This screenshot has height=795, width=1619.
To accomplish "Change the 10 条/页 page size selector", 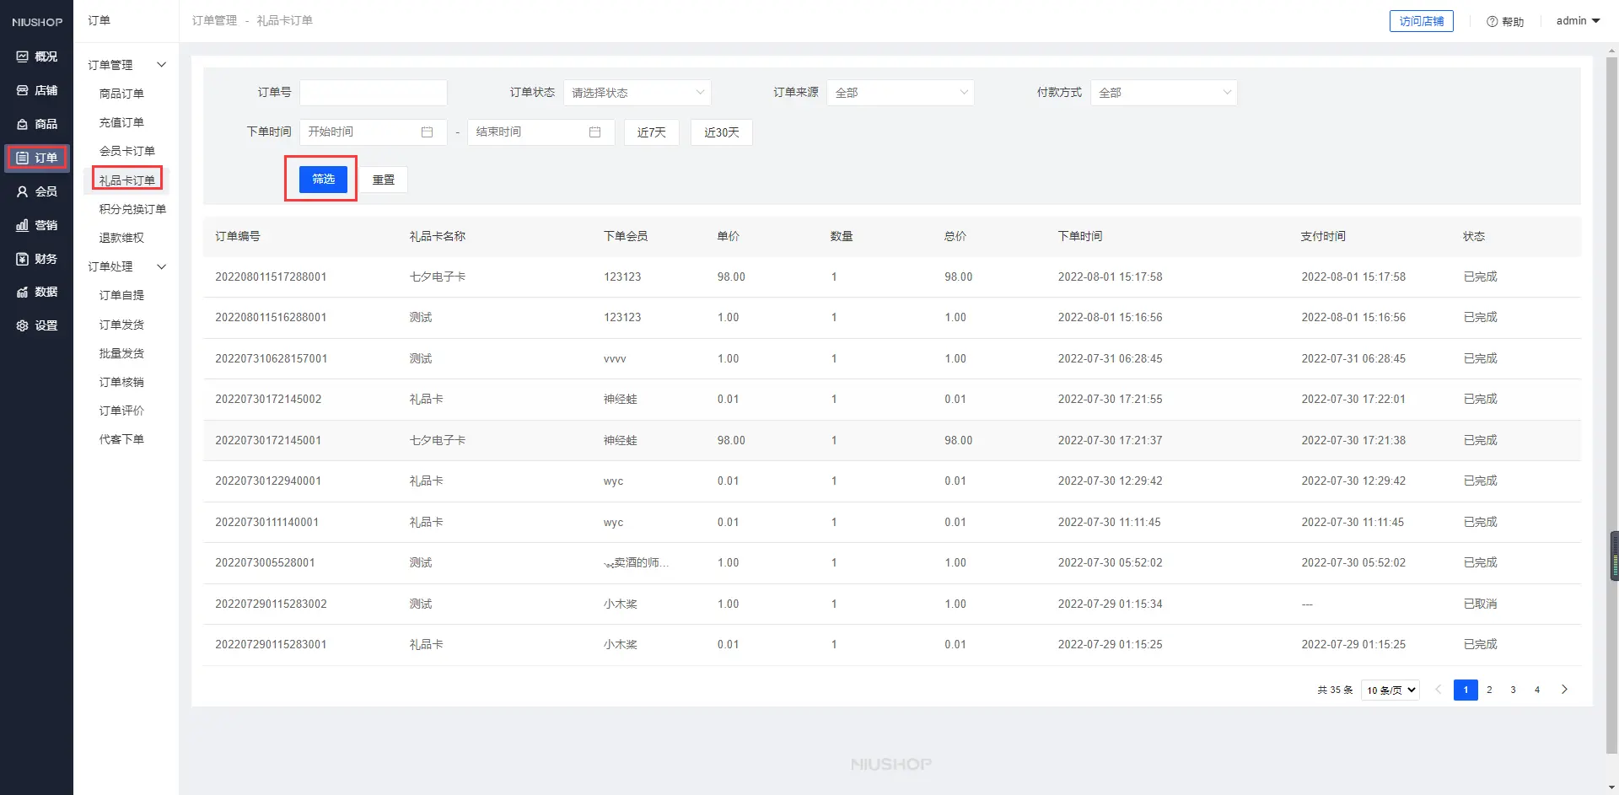I will click(x=1390, y=690).
